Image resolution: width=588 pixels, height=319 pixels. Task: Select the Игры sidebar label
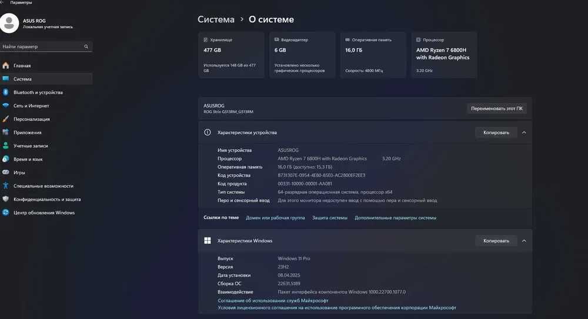(19, 173)
